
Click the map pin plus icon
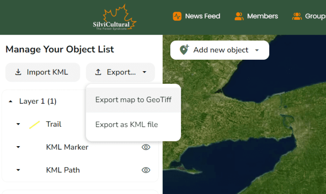[x=184, y=50]
